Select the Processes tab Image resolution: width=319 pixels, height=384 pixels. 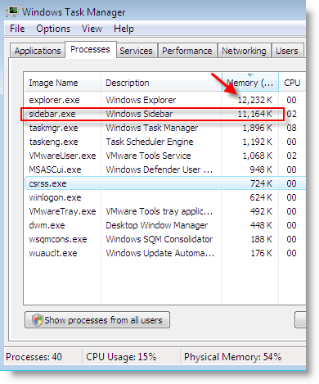coord(90,49)
